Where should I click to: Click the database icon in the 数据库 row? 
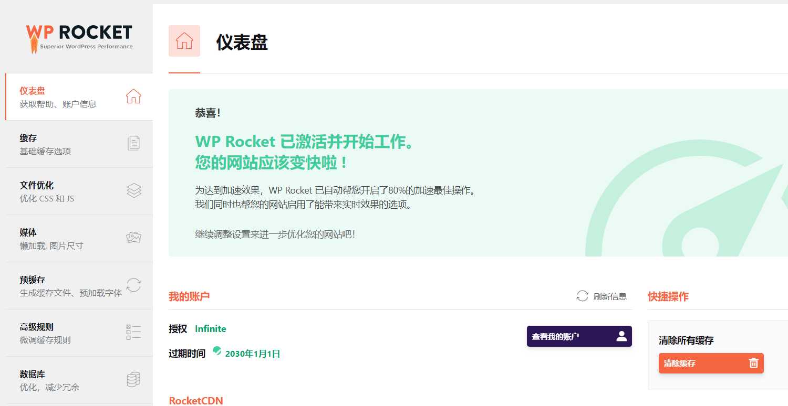click(134, 379)
